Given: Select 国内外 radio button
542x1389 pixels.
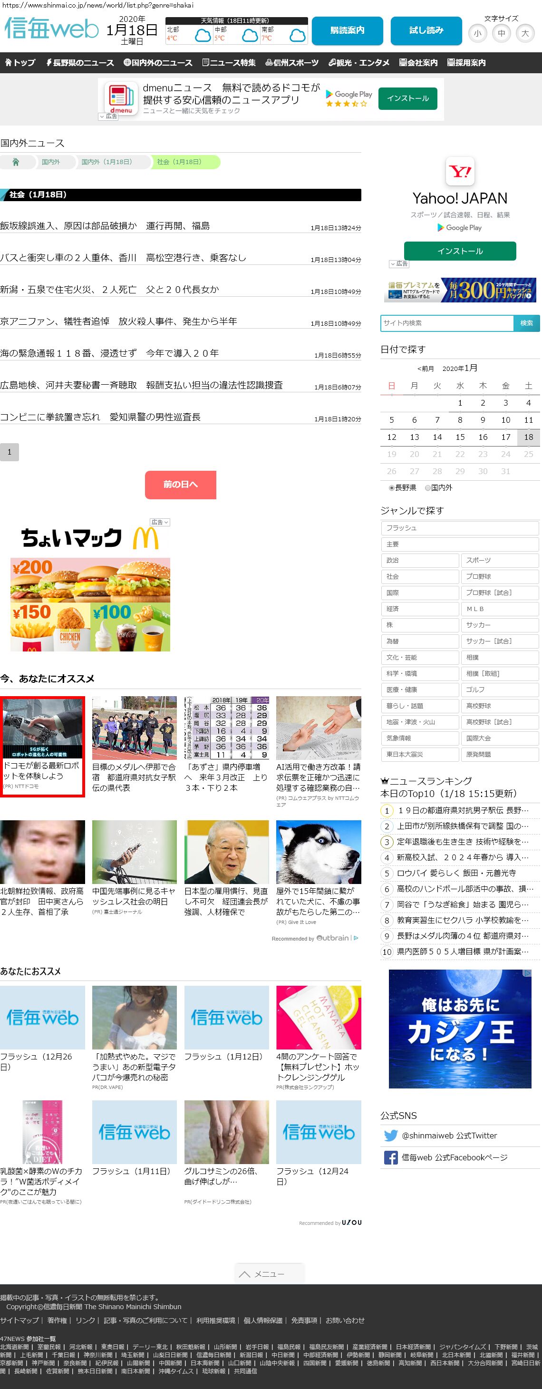Looking at the screenshot, I should pyautogui.click(x=428, y=487).
